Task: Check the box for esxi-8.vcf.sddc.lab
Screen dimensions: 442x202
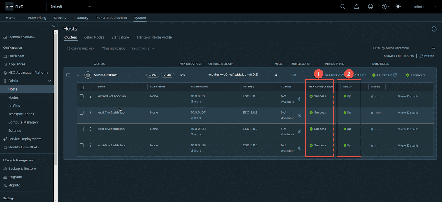Action: click(82, 129)
